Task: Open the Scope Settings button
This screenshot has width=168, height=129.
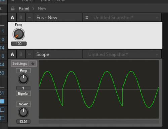Action: coord(20,63)
